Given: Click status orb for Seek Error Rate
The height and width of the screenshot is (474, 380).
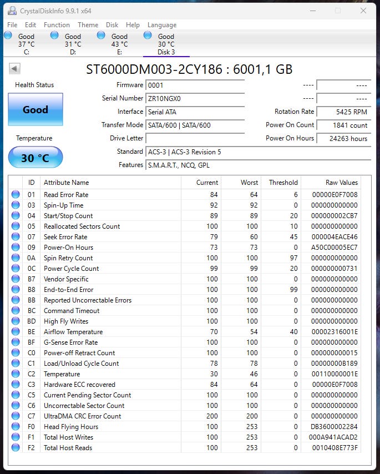Looking at the screenshot, I should point(16,236).
